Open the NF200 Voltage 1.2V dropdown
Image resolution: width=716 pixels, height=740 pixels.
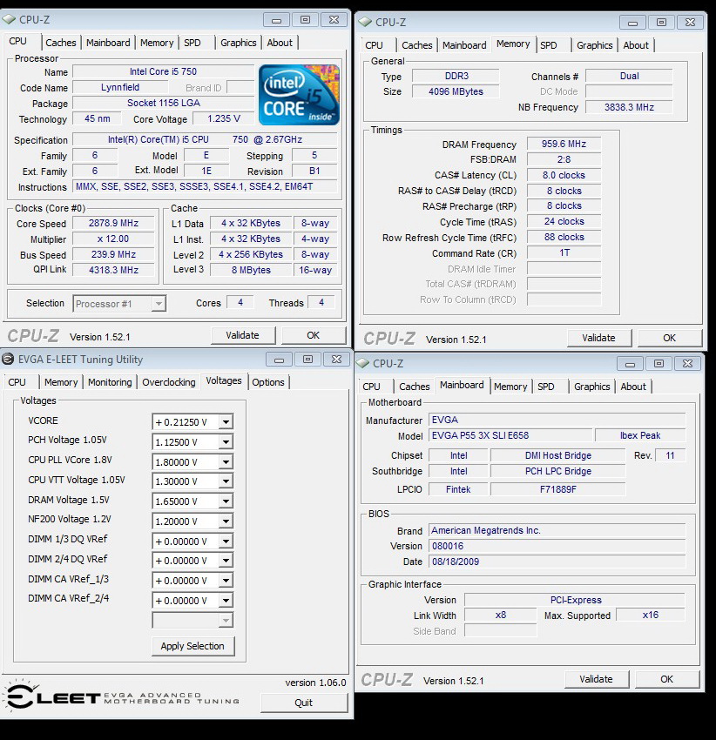226,521
